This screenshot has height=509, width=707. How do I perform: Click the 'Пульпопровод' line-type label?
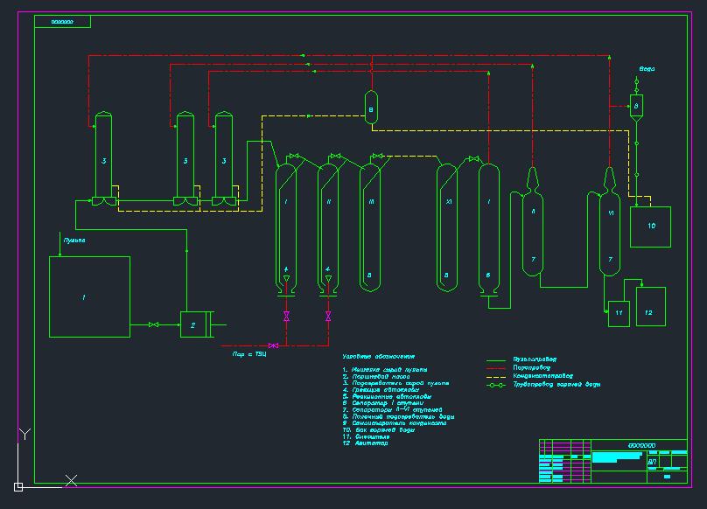(535, 359)
